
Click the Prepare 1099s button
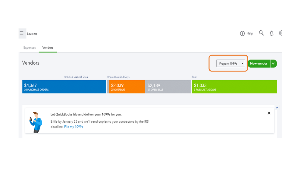pos(228,63)
